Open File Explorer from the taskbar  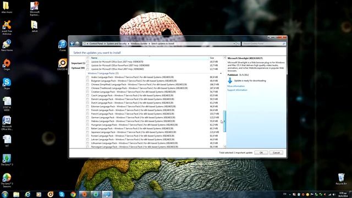pyautogui.click(x=16, y=194)
